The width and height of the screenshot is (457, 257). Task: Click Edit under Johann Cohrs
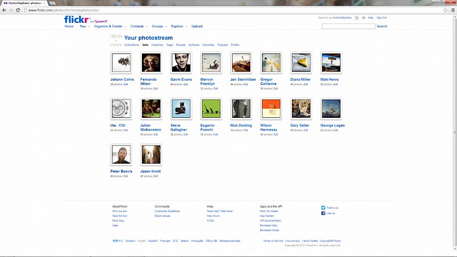coord(126,84)
